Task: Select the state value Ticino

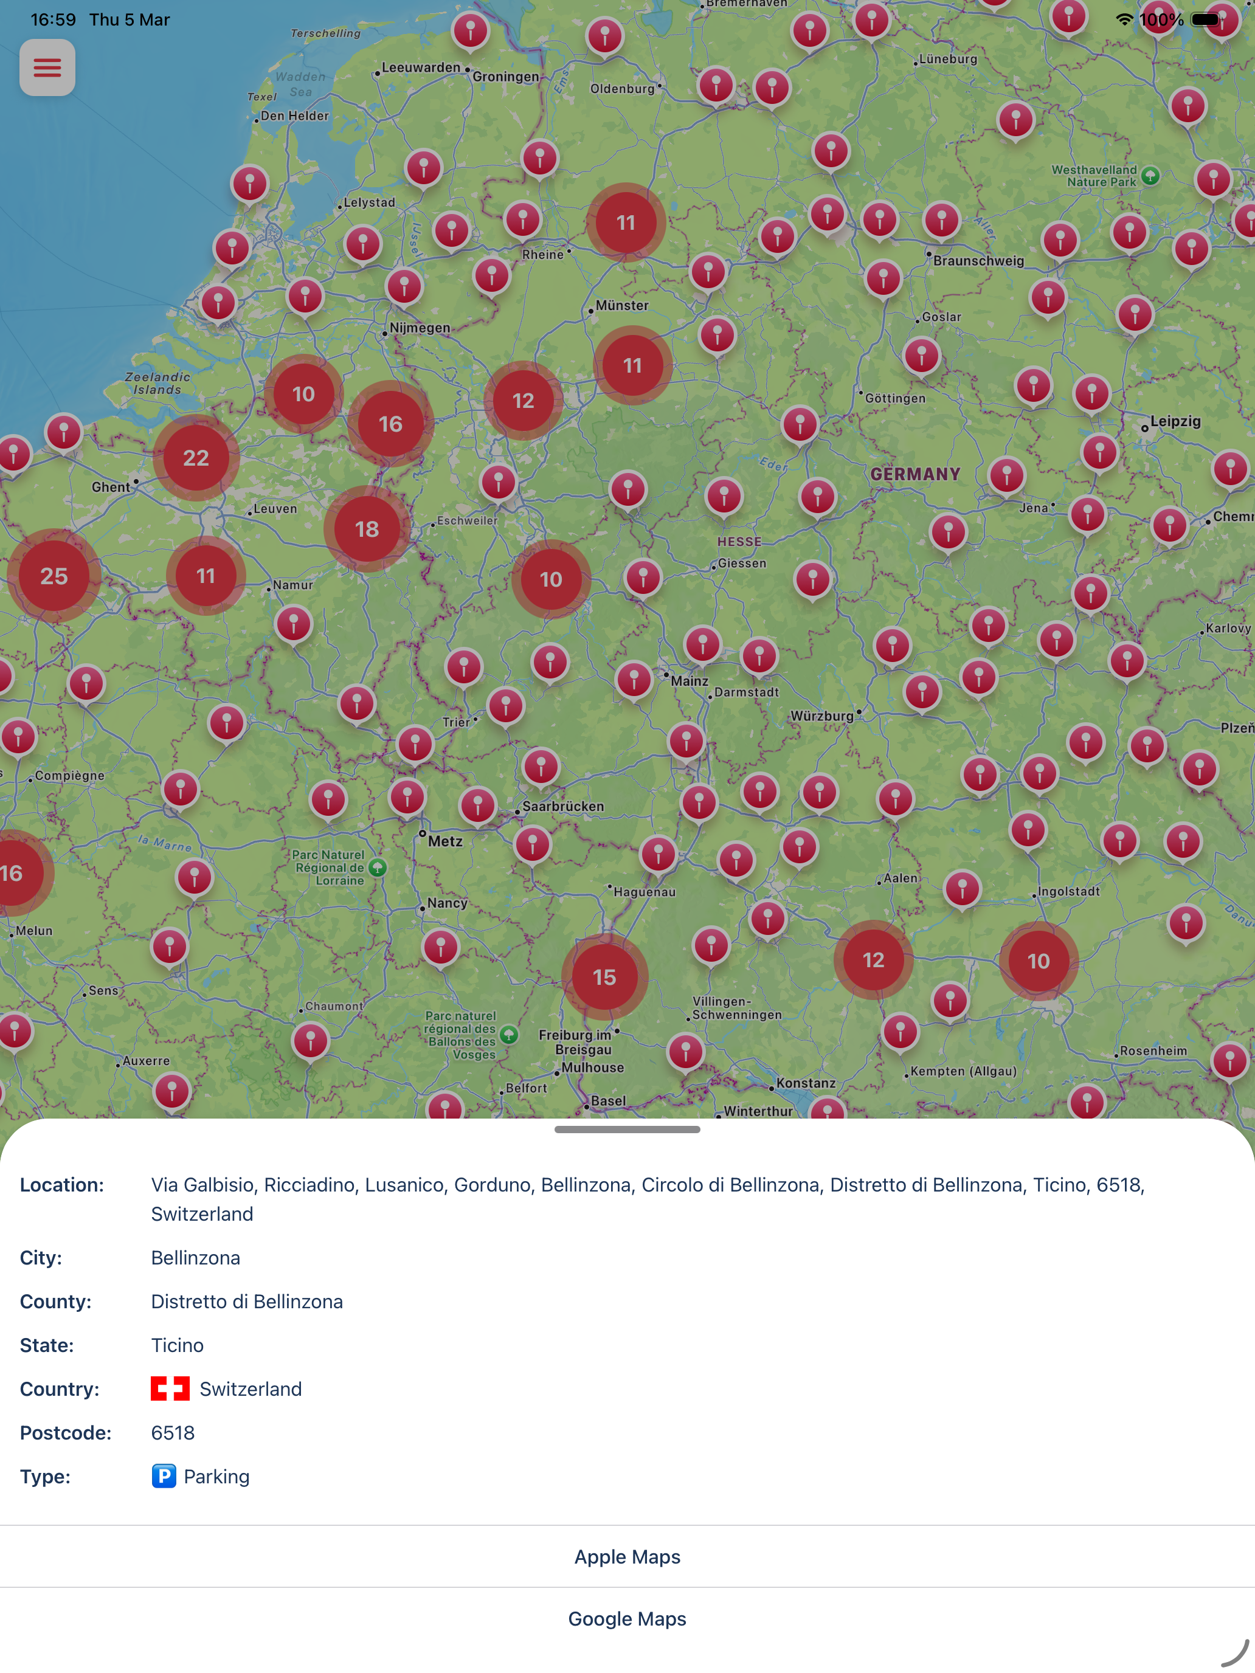Action: coord(178,1345)
